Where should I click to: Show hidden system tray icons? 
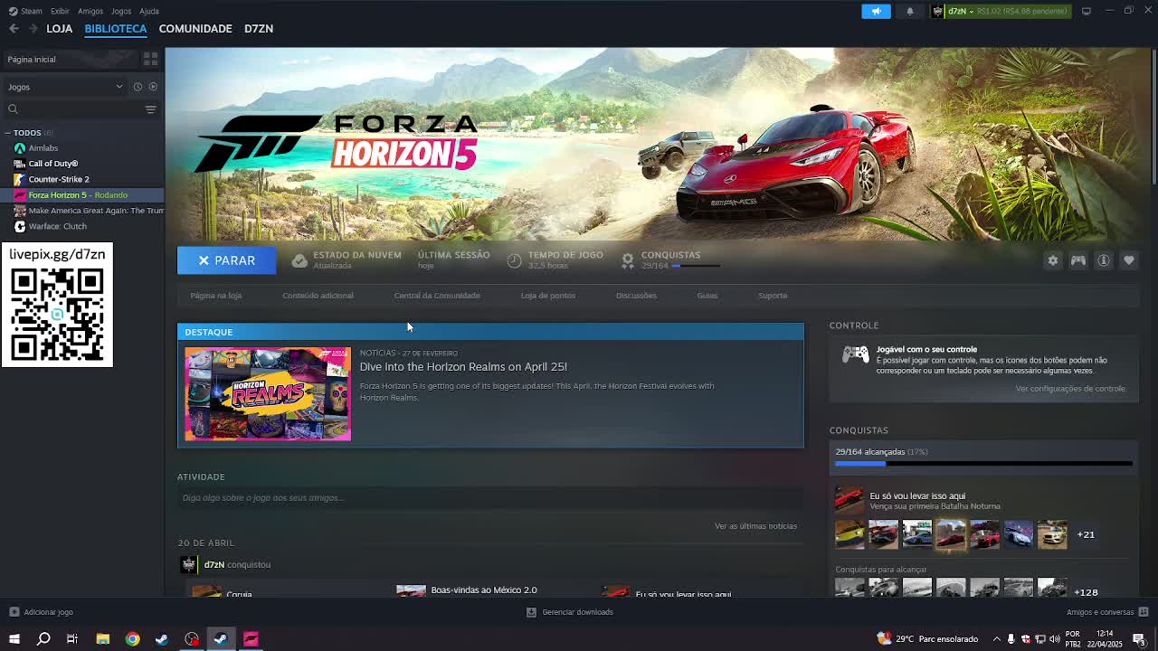click(997, 639)
